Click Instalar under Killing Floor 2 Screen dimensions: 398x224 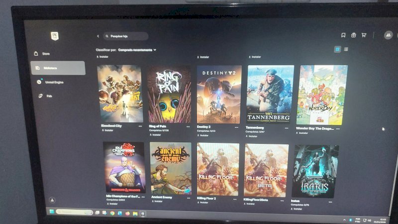pos(203,203)
